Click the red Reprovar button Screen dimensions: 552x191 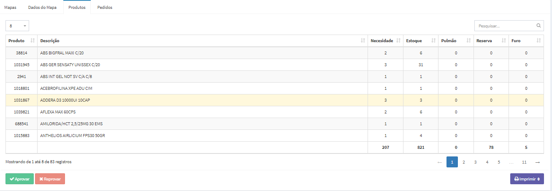tap(50, 179)
